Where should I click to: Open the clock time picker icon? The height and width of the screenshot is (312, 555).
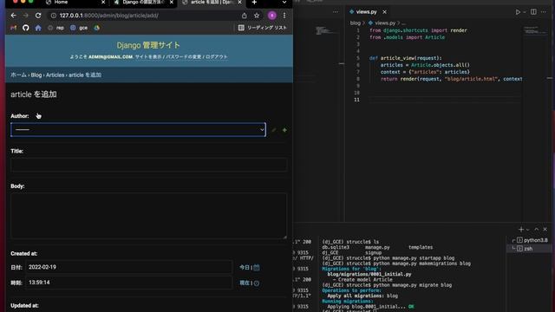coord(257,283)
